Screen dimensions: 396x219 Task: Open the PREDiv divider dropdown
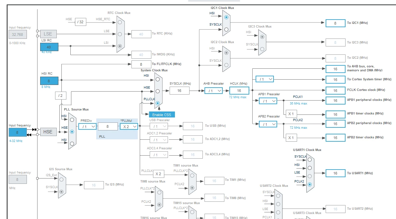pyautogui.click(x=87, y=126)
